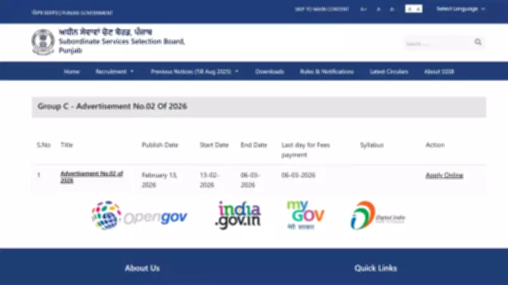Decrease font size with A- icon
Image resolution: width=508 pixels, height=285 pixels.
[x=392, y=9]
